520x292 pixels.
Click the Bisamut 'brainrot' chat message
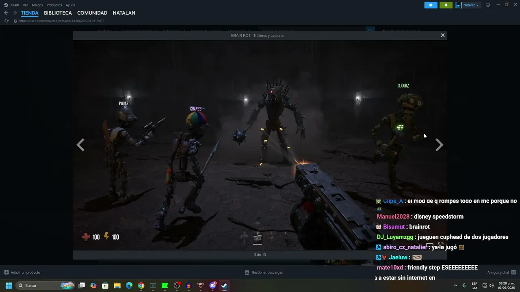click(403, 227)
